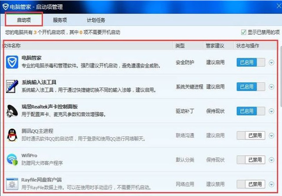Click the WifiPro wifi shield icon
The width and height of the screenshot is (282, 196).
(x=12, y=159)
